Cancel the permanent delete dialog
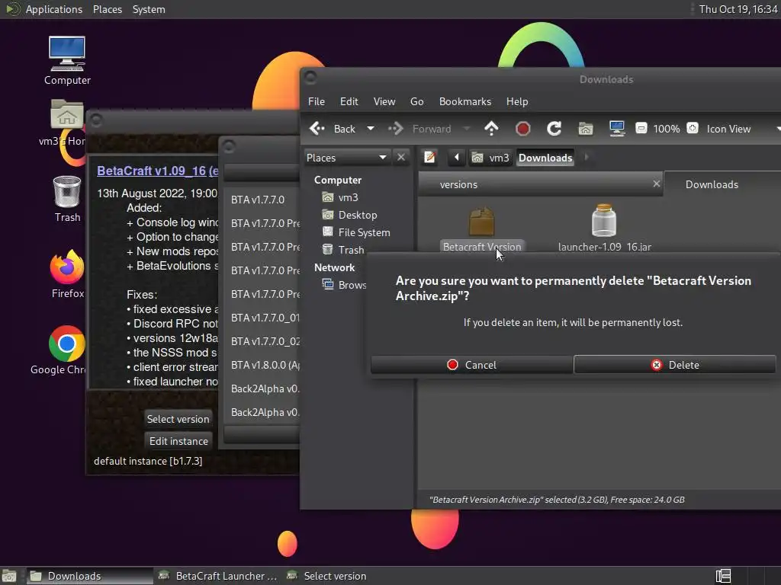 471,365
